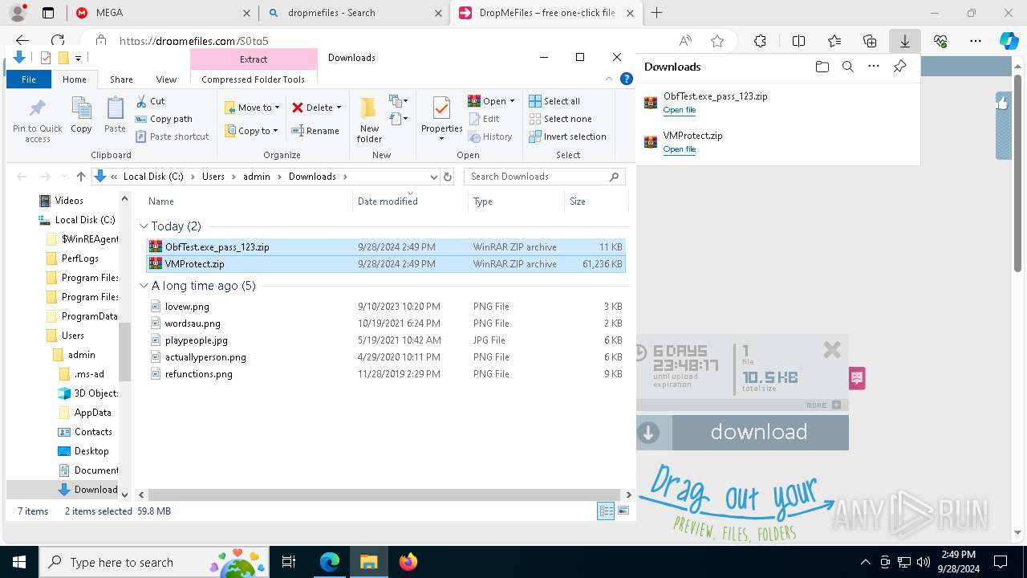
Task: Switch to large icons view layout
Action: pyautogui.click(x=623, y=511)
